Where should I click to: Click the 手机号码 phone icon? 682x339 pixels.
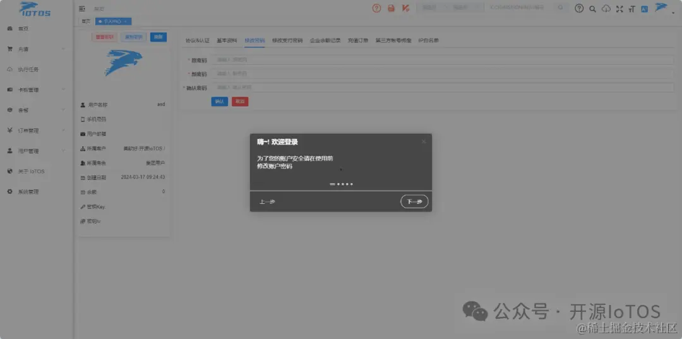click(83, 119)
